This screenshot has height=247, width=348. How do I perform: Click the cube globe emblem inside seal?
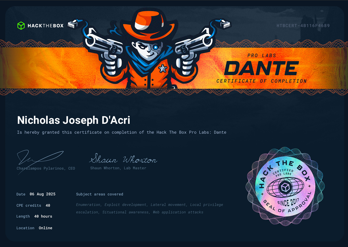[285, 188]
